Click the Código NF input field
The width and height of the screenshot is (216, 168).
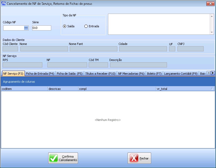[14, 28]
